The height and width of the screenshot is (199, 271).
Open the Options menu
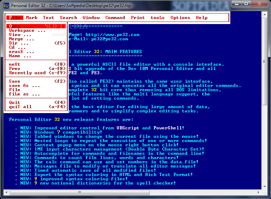pos(180,18)
